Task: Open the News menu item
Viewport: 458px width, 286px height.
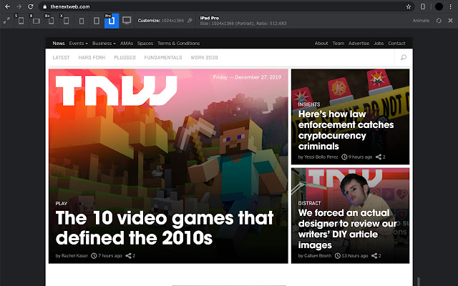Action: click(59, 43)
